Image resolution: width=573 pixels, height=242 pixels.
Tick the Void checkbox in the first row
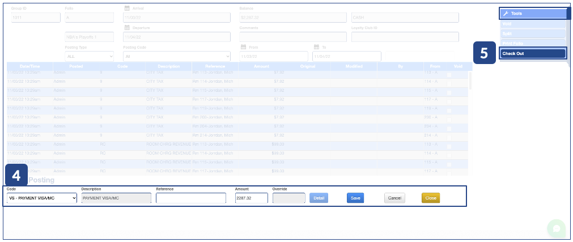tap(449, 74)
